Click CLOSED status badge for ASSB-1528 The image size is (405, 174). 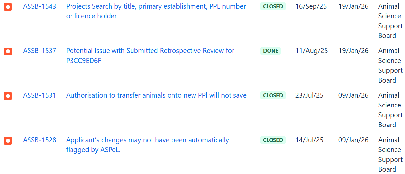(x=273, y=140)
